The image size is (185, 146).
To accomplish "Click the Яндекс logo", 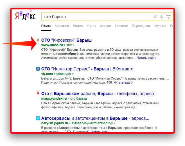I will coord(25,15).
